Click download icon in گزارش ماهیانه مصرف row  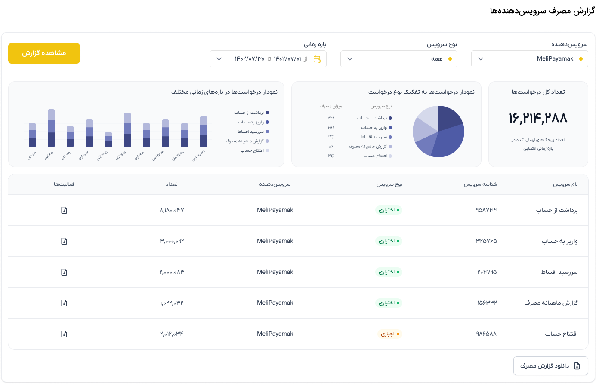click(x=64, y=303)
